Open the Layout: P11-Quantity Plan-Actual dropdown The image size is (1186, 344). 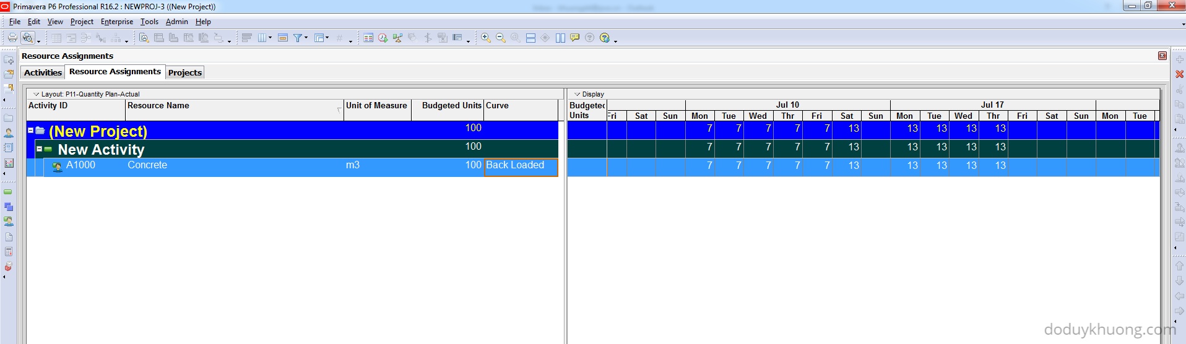(87, 94)
